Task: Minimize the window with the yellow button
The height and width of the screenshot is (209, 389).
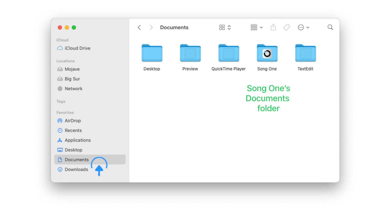Action: tap(67, 27)
